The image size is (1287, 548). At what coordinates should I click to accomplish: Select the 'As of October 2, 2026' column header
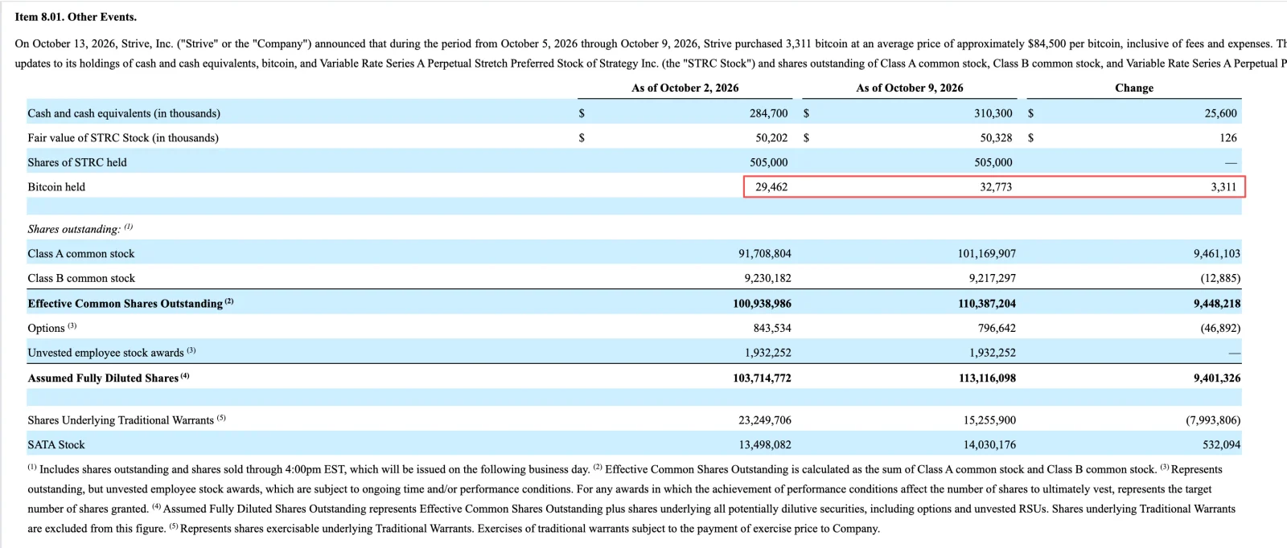[x=685, y=88]
